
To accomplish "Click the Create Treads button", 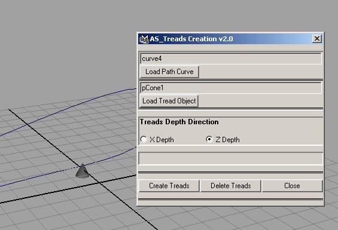I will point(169,186).
